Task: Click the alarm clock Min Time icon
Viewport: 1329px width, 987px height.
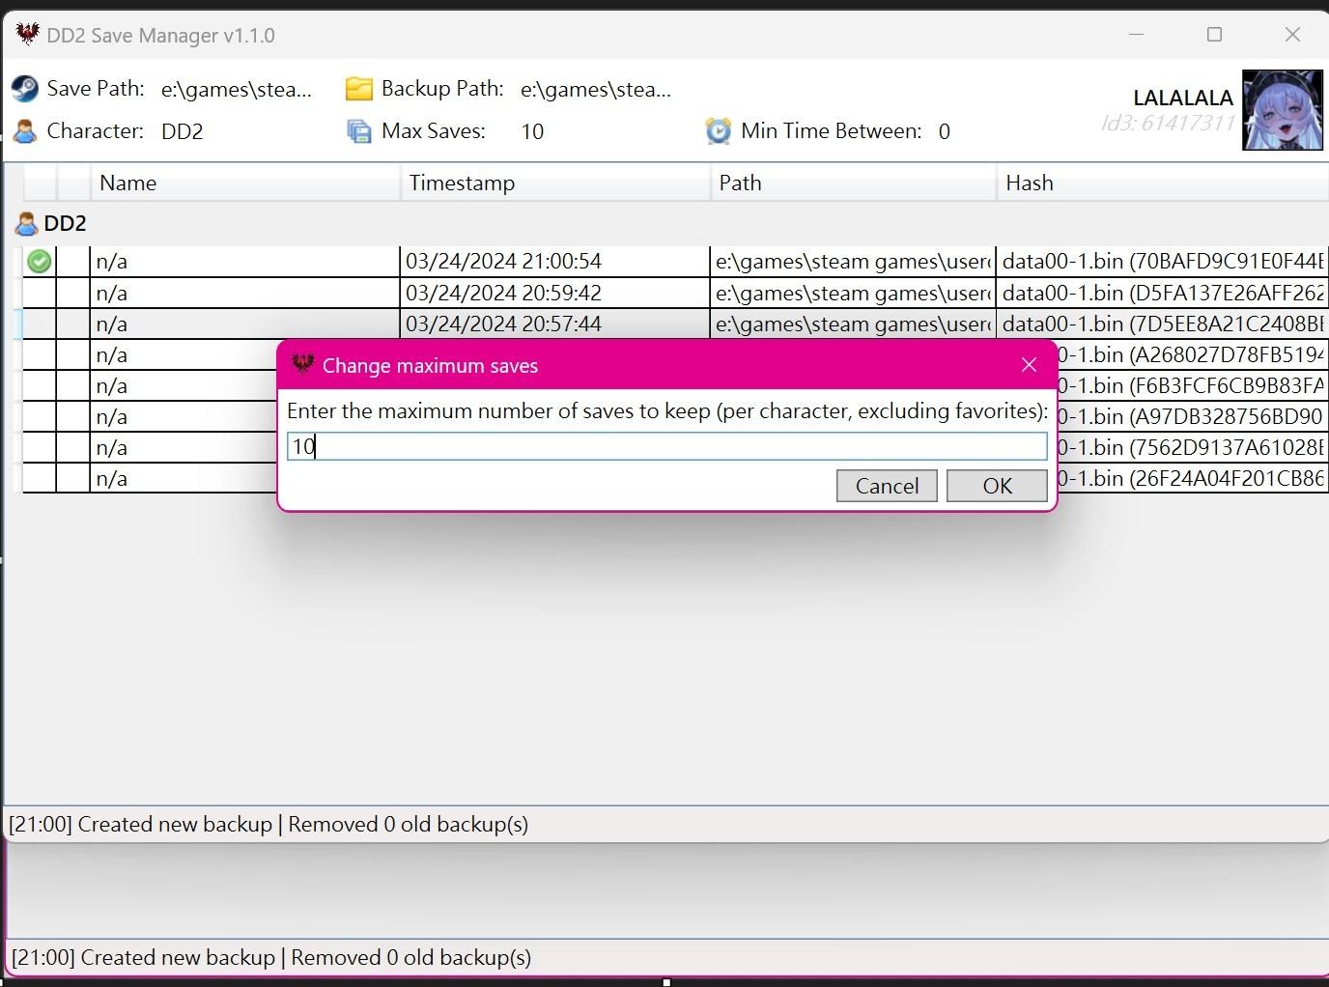Action: (718, 131)
